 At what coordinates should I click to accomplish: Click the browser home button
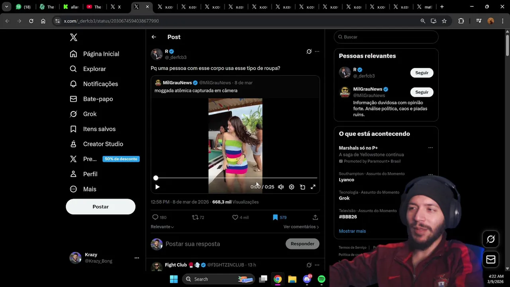[x=43, y=21]
